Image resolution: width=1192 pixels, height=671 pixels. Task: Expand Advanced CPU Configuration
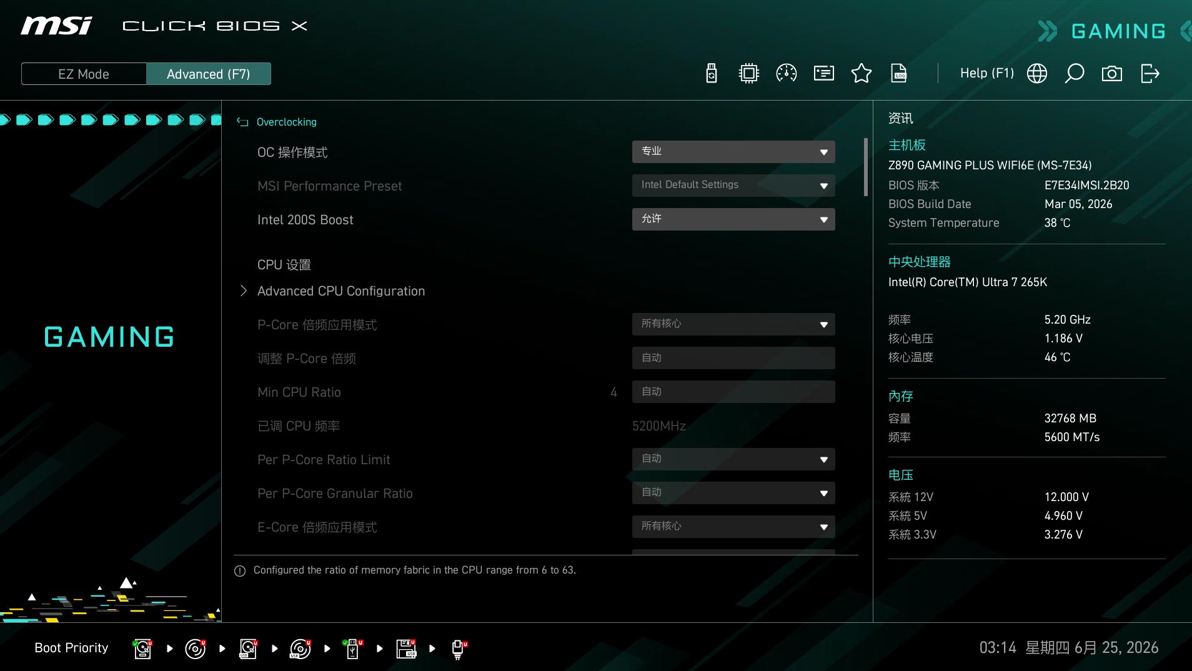tap(340, 291)
